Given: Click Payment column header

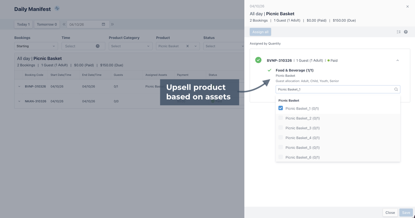Looking at the screenshot, I should 183,75.
